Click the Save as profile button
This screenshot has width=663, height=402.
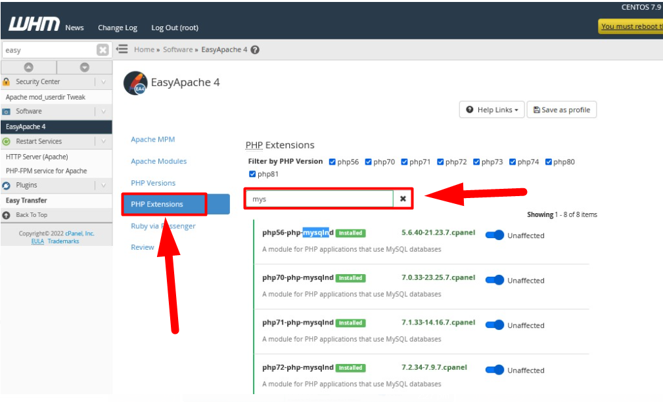(562, 110)
